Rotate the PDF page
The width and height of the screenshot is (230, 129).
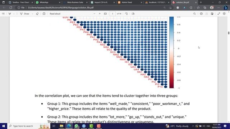click(126, 14)
